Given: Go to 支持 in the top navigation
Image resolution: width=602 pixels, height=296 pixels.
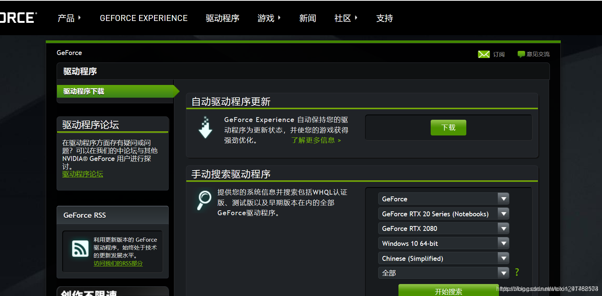Looking at the screenshot, I should click(385, 18).
